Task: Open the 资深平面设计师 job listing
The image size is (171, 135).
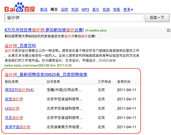Action: pos(18,127)
